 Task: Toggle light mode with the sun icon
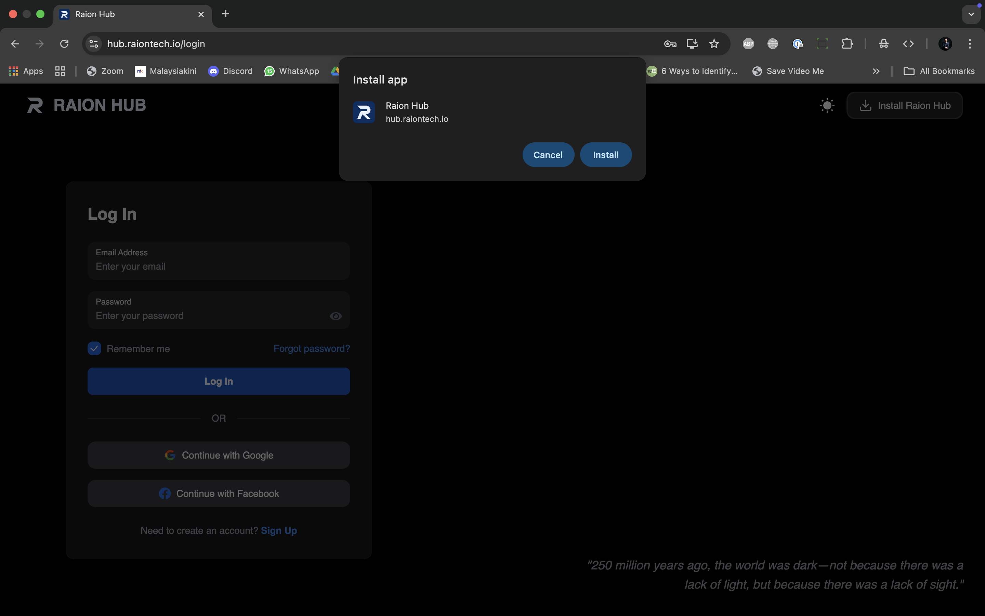(827, 105)
